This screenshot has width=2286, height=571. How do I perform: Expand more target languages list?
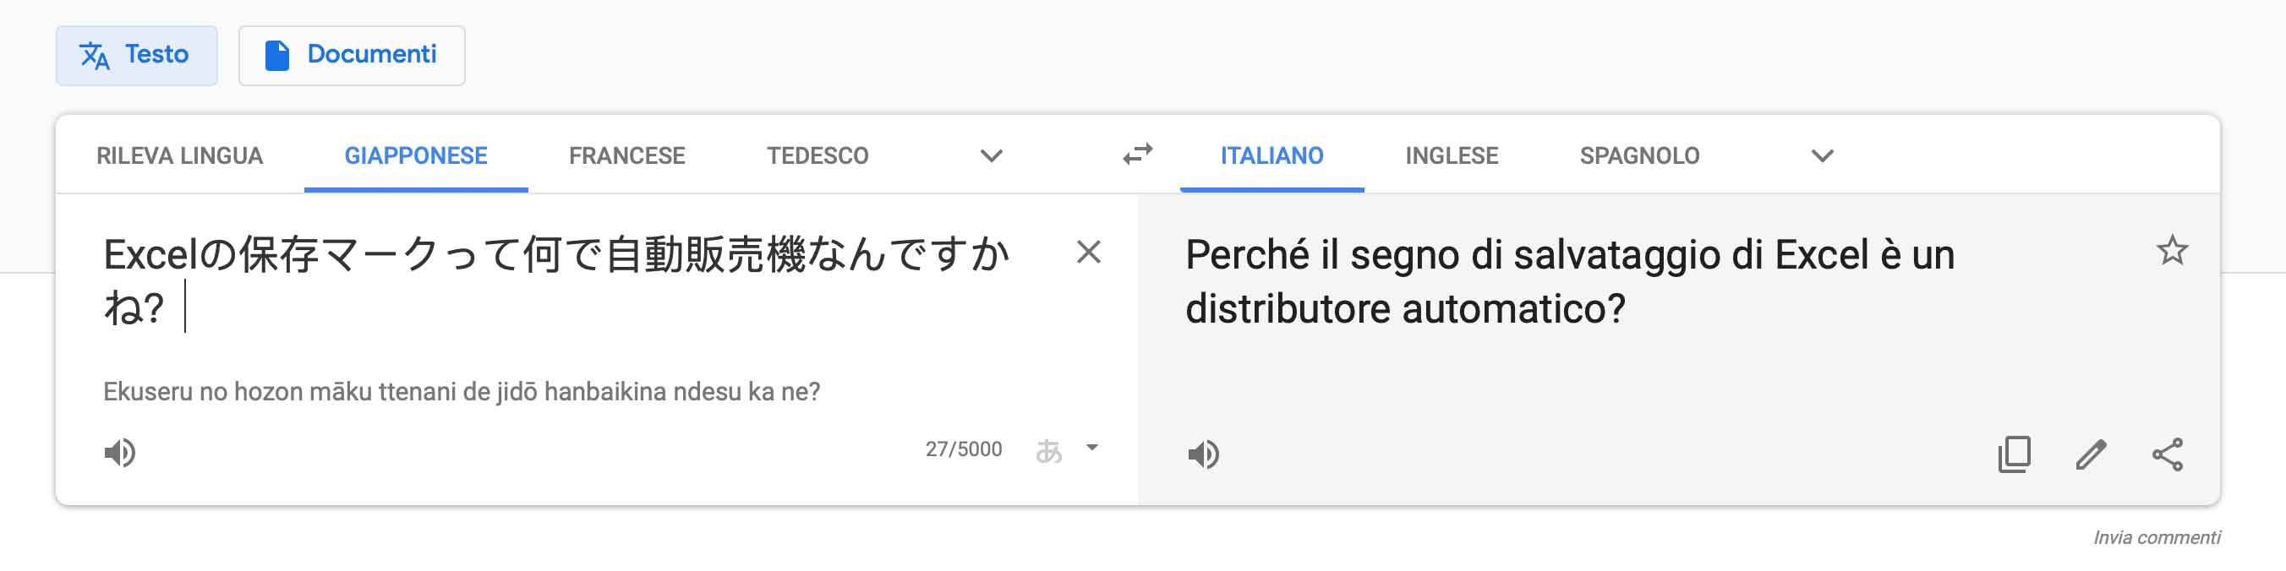pos(1821,156)
